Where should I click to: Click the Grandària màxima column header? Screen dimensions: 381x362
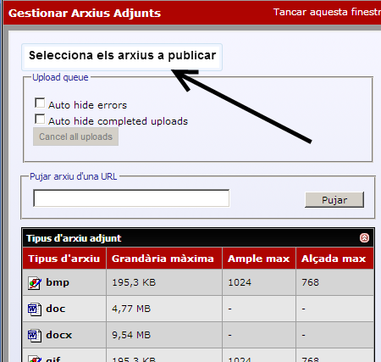click(x=163, y=259)
